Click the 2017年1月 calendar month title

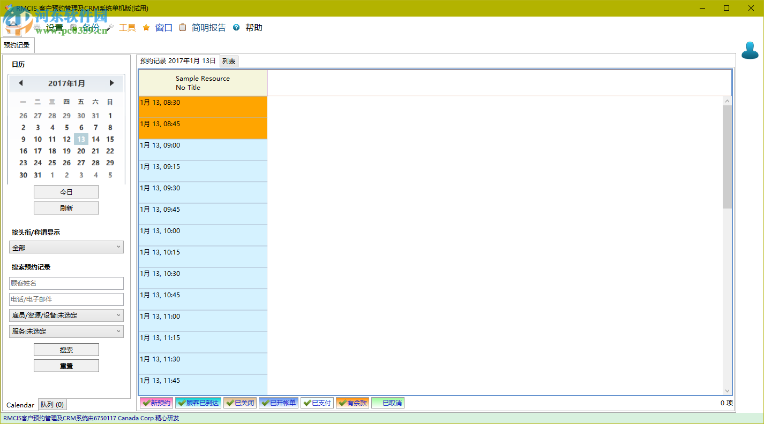(66, 83)
